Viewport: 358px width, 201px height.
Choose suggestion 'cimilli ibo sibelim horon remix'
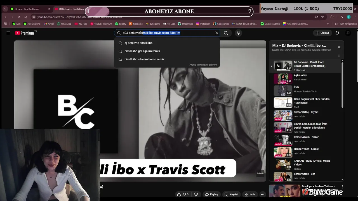point(167,59)
